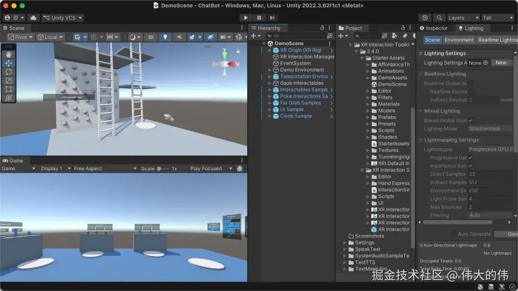This screenshot has height=291, width=518.
Task: Toggle Importance Sampling checkbox
Action: pyautogui.click(x=471, y=166)
